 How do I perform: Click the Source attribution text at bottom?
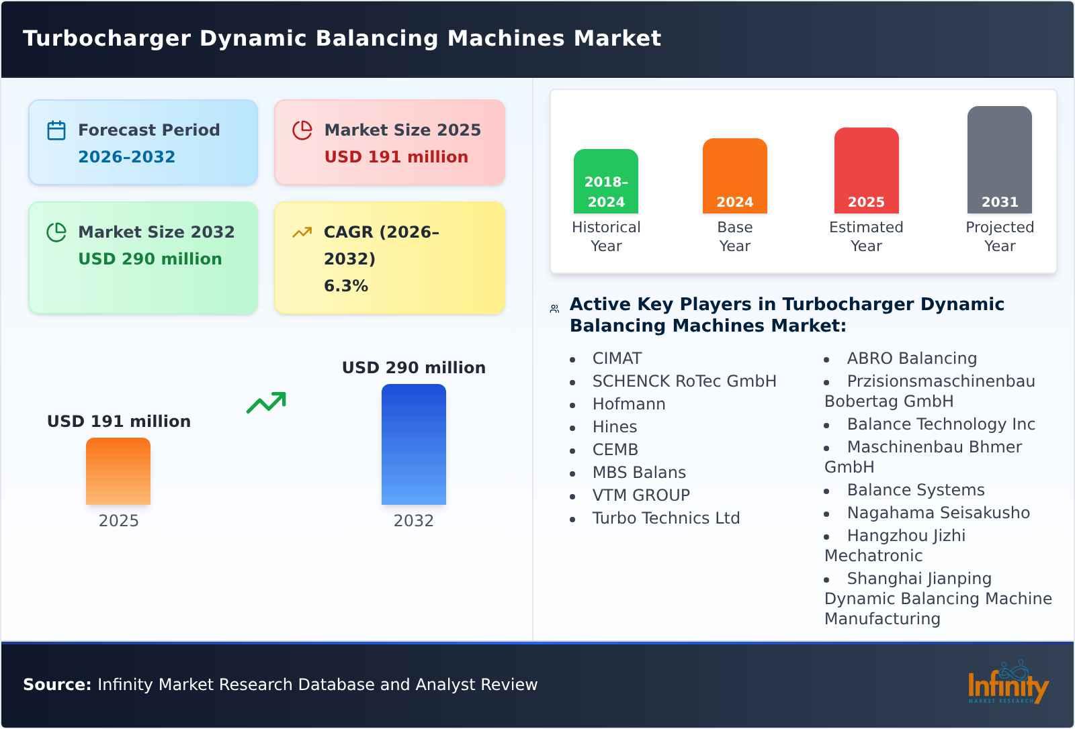point(280,685)
